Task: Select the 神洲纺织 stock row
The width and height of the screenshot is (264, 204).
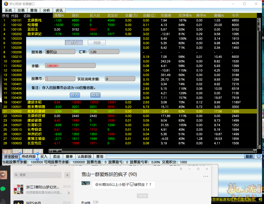Action: click(x=129, y=134)
